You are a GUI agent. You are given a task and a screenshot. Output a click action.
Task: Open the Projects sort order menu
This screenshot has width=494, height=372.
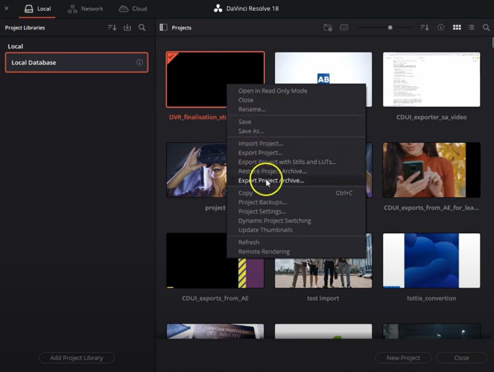(x=425, y=28)
